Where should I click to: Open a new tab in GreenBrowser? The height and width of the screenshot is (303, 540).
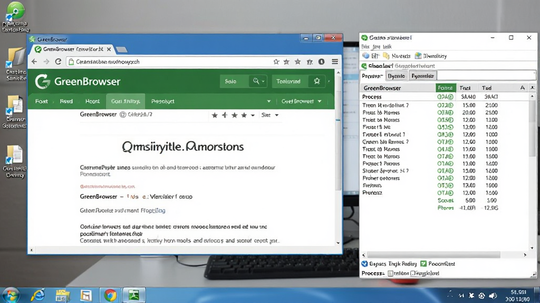pyautogui.click(x=121, y=49)
